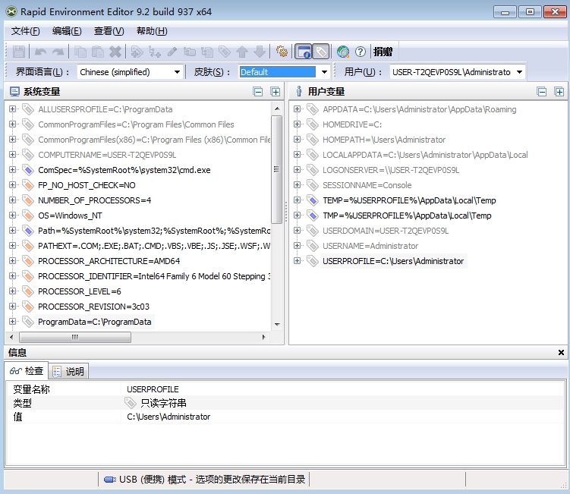
Task: Open the 文件(F) menu
Action: click(26, 31)
